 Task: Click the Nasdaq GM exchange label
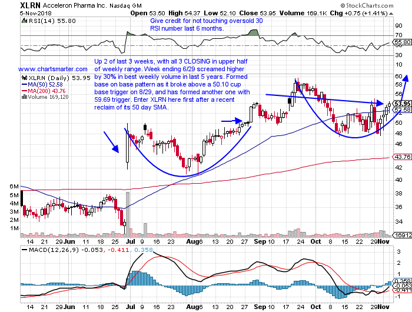click(125, 5)
